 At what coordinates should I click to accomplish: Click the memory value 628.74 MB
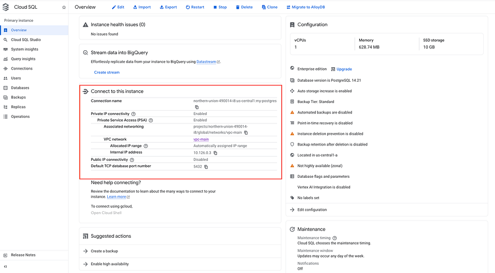[x=369, y=47]
